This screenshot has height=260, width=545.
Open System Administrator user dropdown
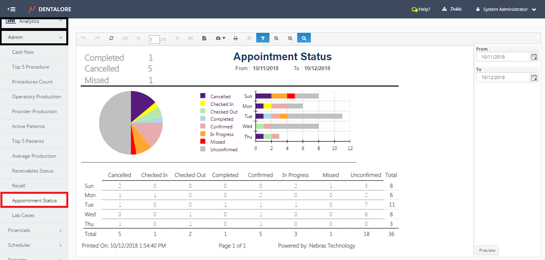click(x=506, y=9)
